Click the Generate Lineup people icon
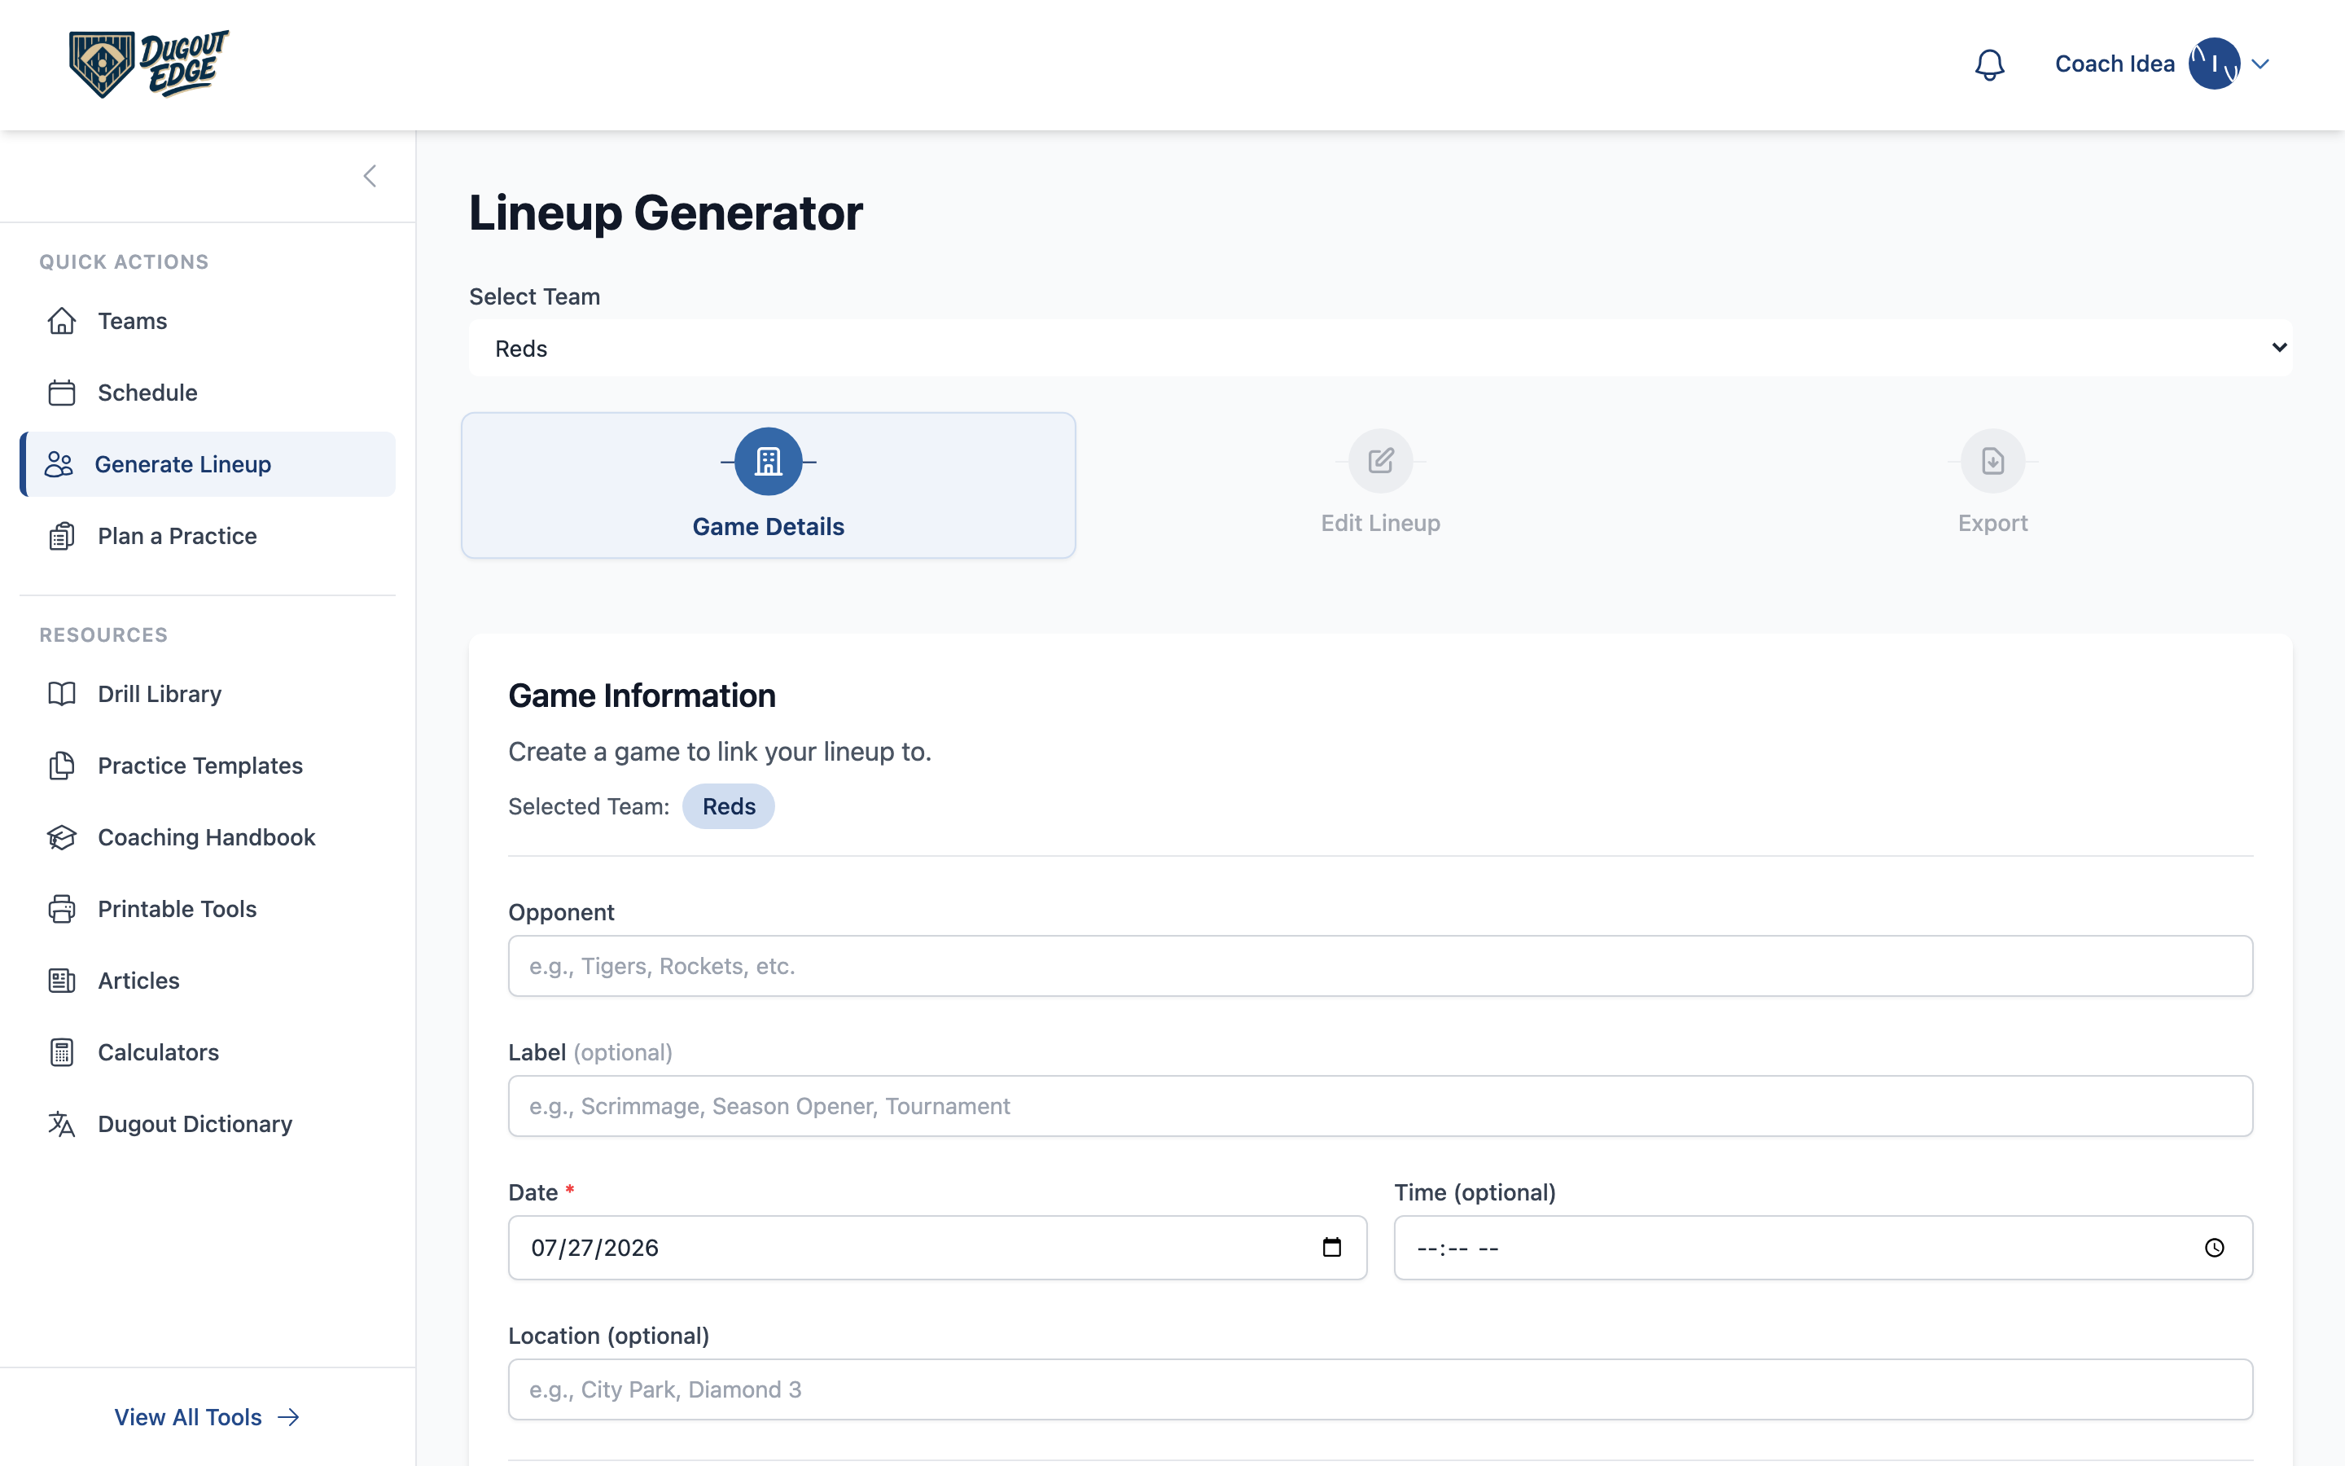 [x=59, y=464]
